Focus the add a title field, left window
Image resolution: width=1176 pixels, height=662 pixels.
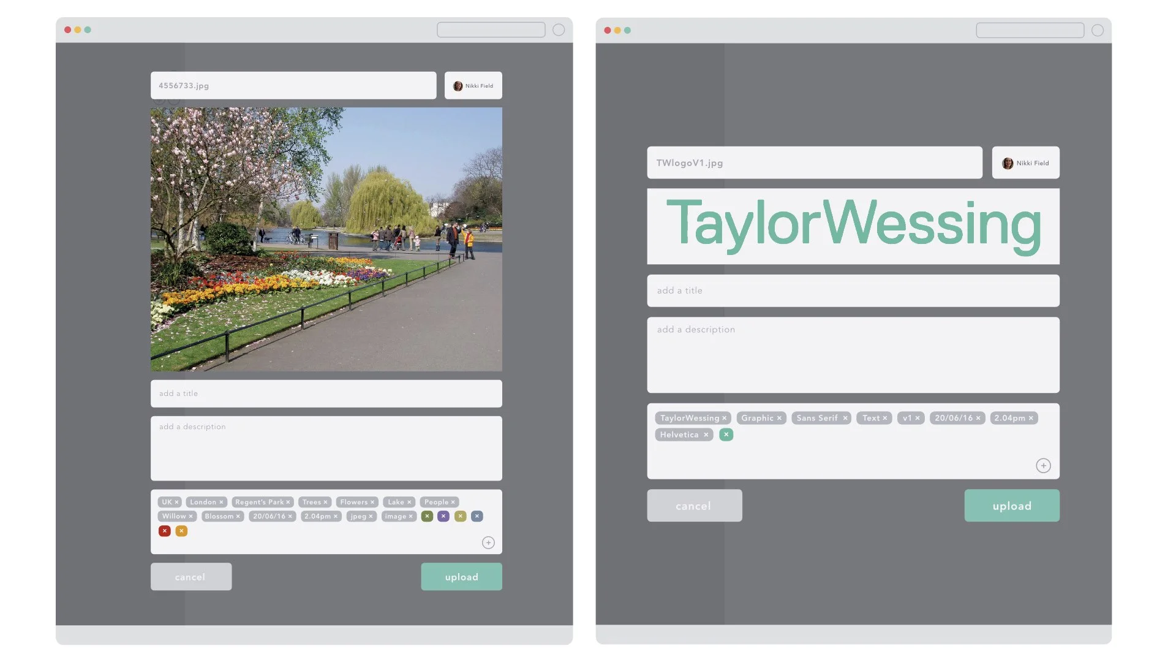pyautogui.click(x=326, y=394)
